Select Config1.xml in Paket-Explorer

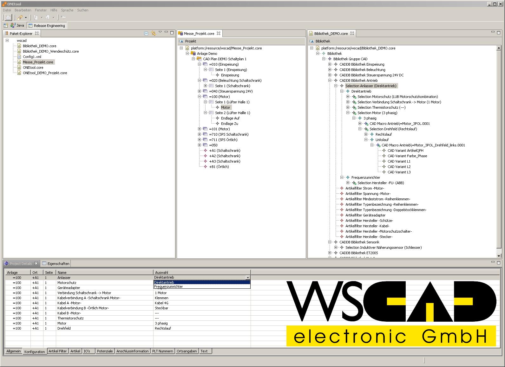(32, 57)
